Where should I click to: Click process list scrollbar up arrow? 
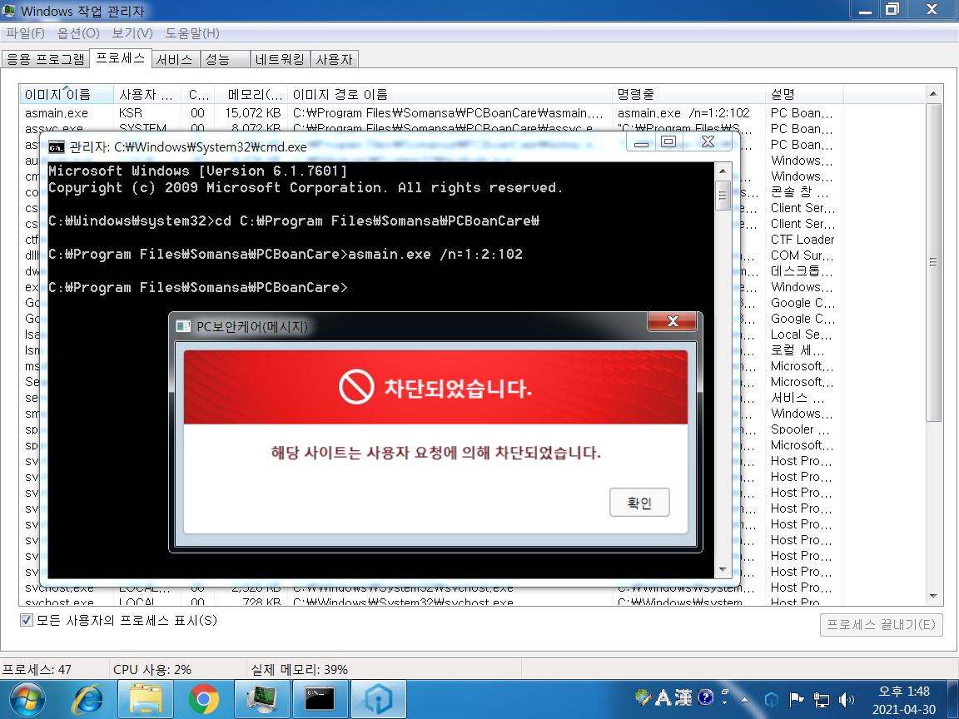(933, 93)
